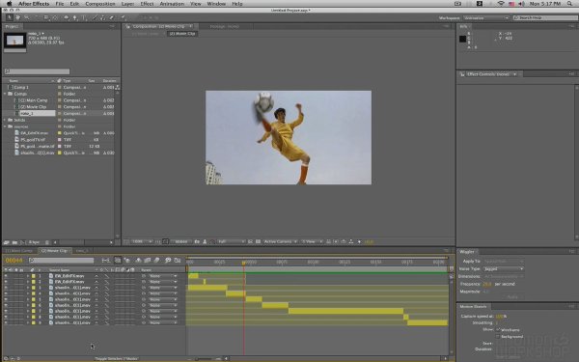Viewport: 579px width, 362px height.
Task: Open the Parent None dropdown for layer 1
Action: [x=163, y=276]
